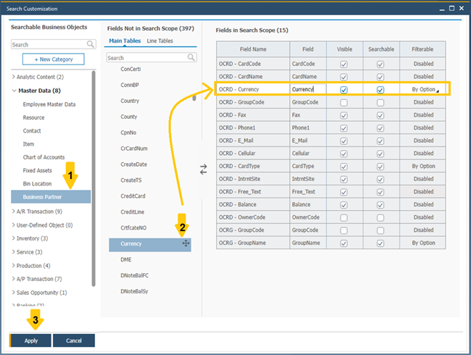The width and height of the screenshot is (471, 355).
Task: Minimize the Search Customization window
Action: point(442,9)
